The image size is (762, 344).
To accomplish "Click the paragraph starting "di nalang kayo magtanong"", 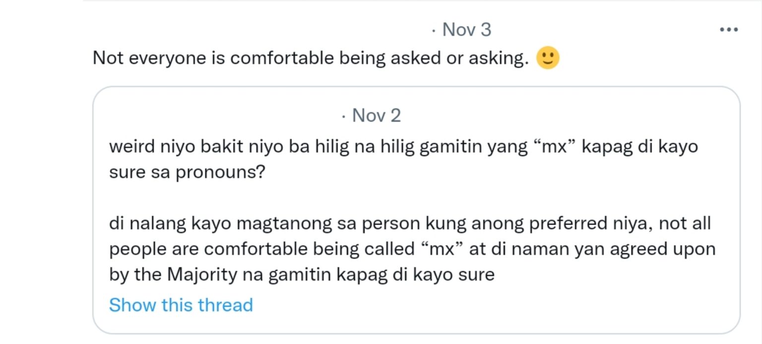I will (410, 224).
